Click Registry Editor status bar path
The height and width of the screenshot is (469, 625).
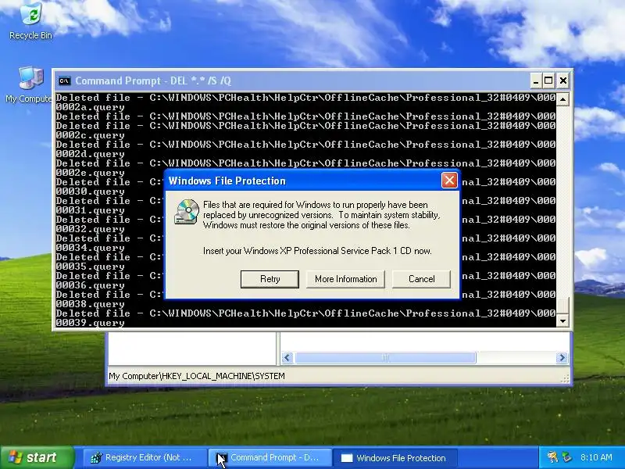197,376
